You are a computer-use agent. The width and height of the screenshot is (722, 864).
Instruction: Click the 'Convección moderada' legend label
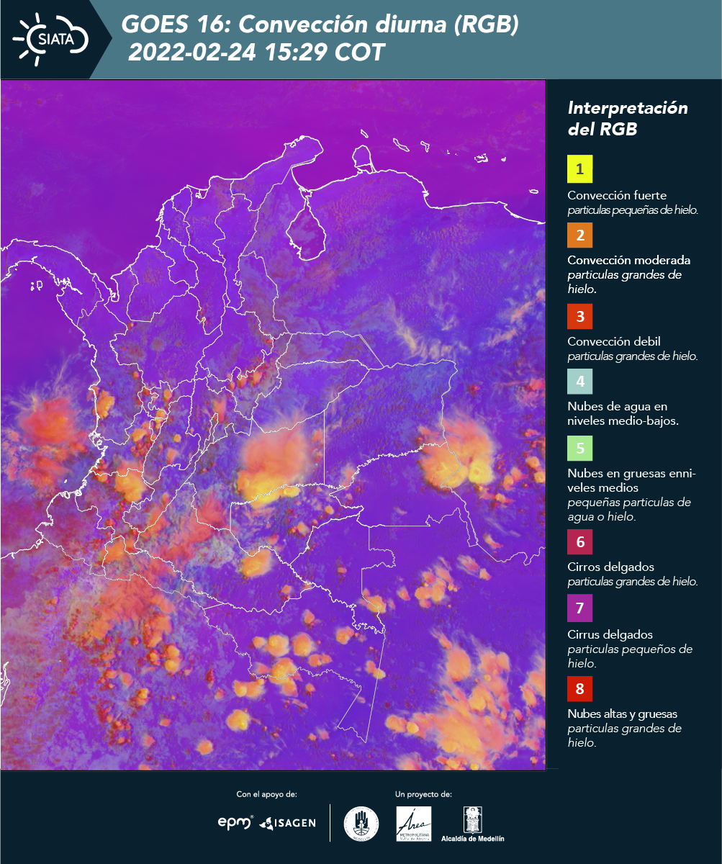[x=628, y=260]
